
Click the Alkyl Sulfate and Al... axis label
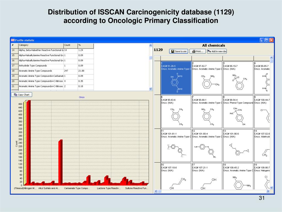click(x=49, y=188)
